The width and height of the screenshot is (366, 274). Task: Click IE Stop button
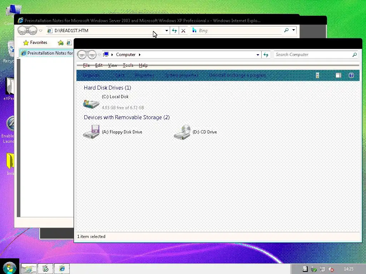coord(183,31)
